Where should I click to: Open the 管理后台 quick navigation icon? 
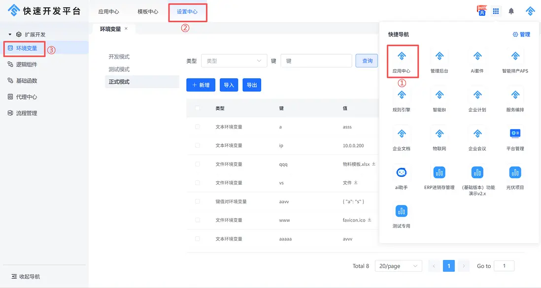[439, 56]
